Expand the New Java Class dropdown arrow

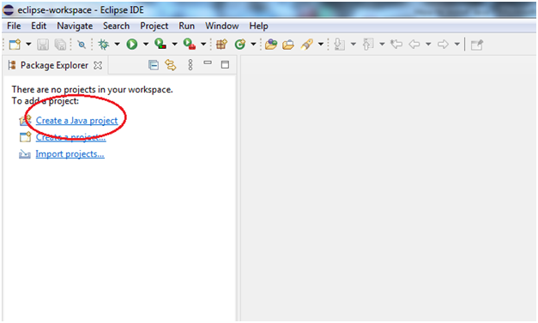(x=254, y=45)
